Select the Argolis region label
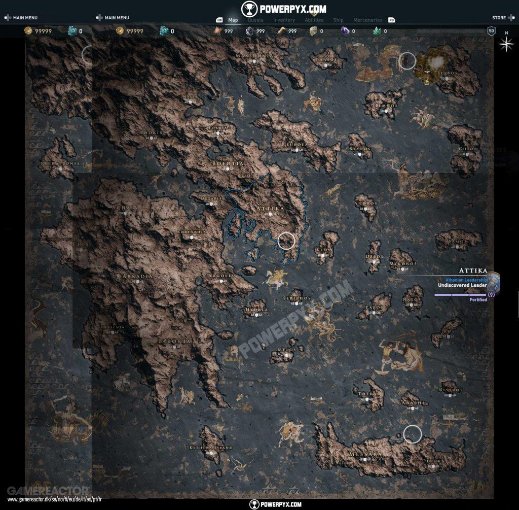 221,276
